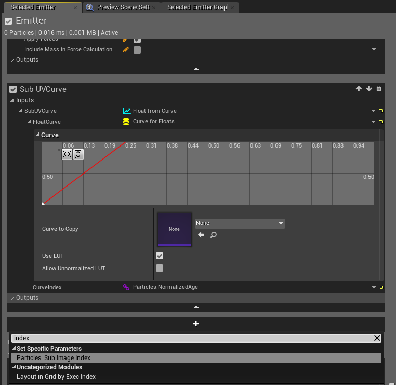Reset FloatCurve to default value
This screenshot has width=396, height=385.
[381, 122]
